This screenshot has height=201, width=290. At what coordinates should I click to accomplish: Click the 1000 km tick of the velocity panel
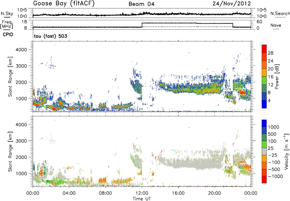click(x=21, y=173)
